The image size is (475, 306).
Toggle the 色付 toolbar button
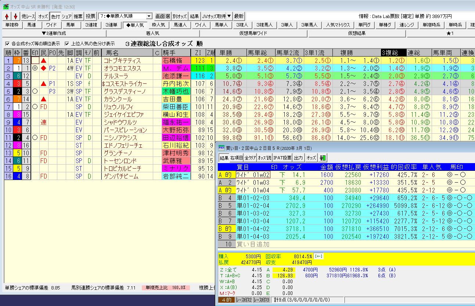[x=55, y=16]
